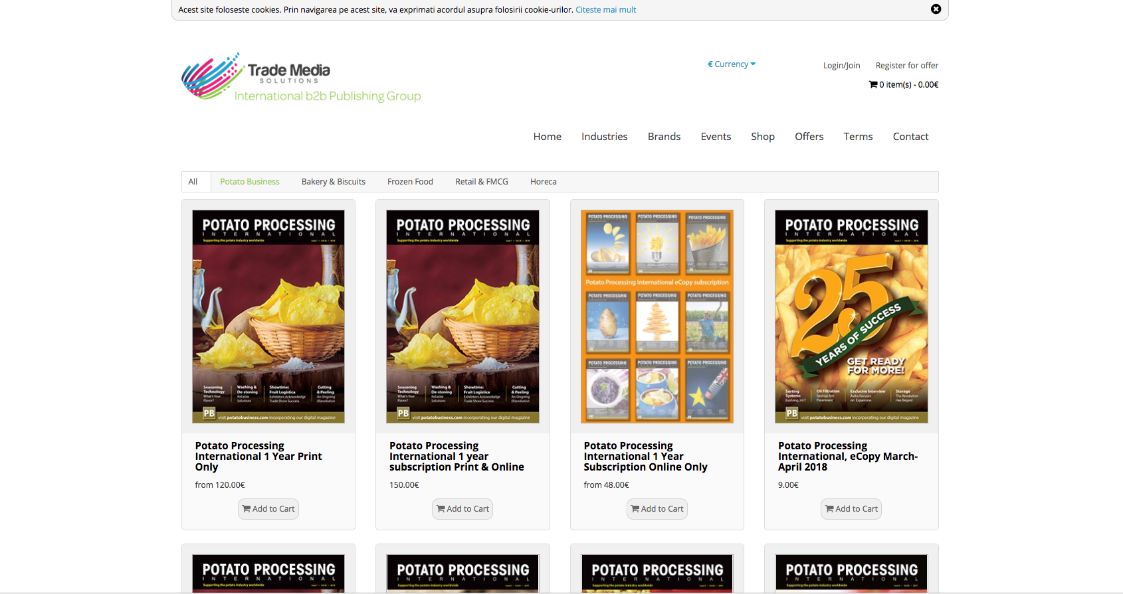Dismiss the cookie notice with close icon
The width and height of the screenshot is (1123, 594).
click(936, 9)
